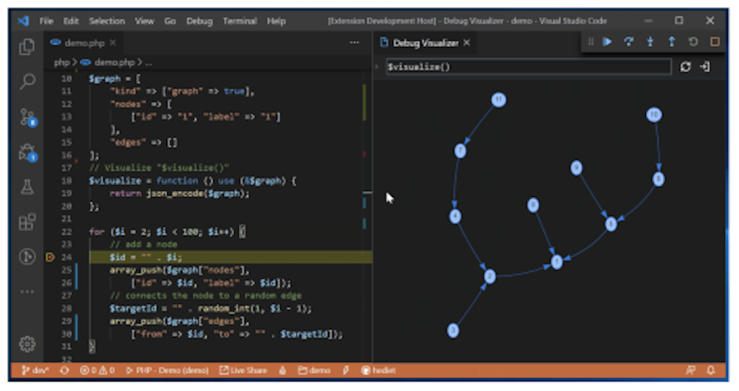The height and width of the screenshot is (391, 739).
Task: Click Live Share in the status bar
Action: point(243,370)
